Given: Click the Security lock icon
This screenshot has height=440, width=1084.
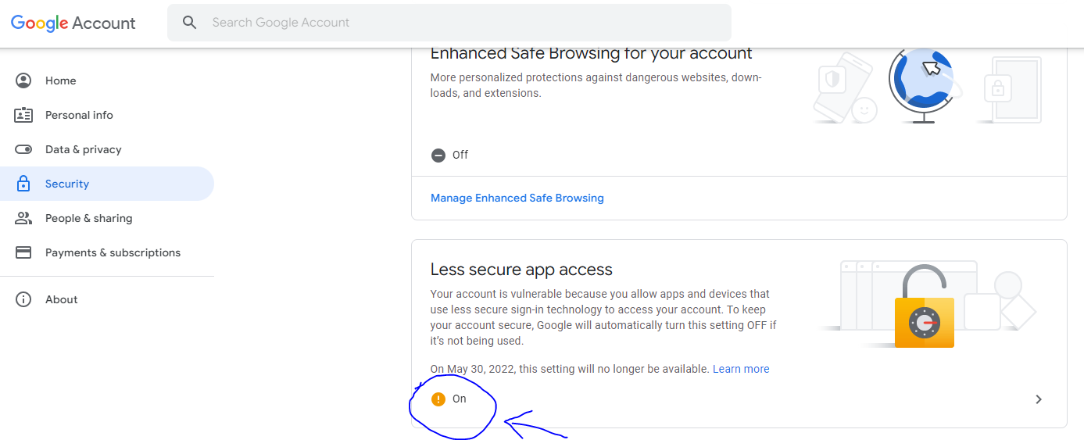Looking at the screenshot, I should click(23, 184).
